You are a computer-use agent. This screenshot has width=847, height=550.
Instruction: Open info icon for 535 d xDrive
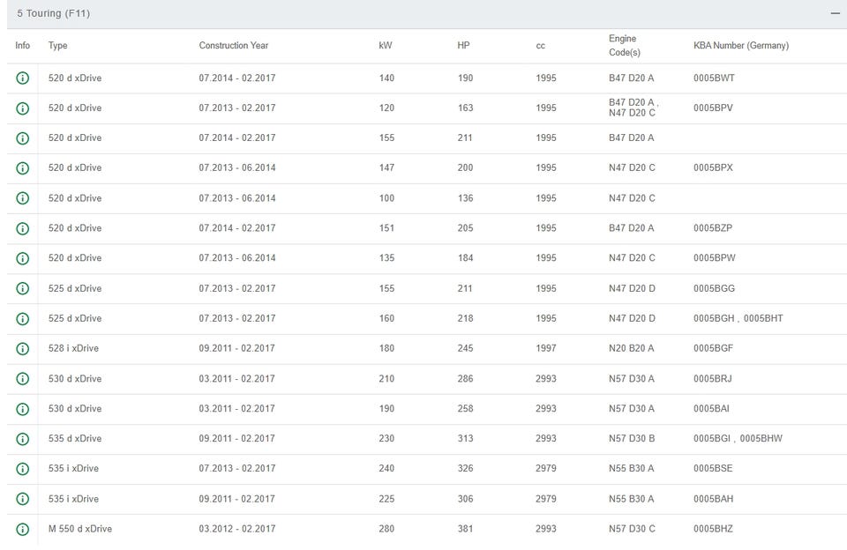coord(23,439)
